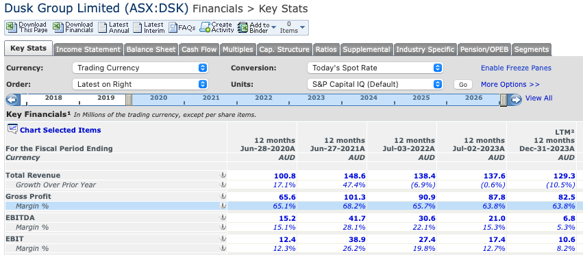The height and width of the screenshot is (255, 583).
Task: Click the 2022 label on the timeline
Action: coord(264,98)
